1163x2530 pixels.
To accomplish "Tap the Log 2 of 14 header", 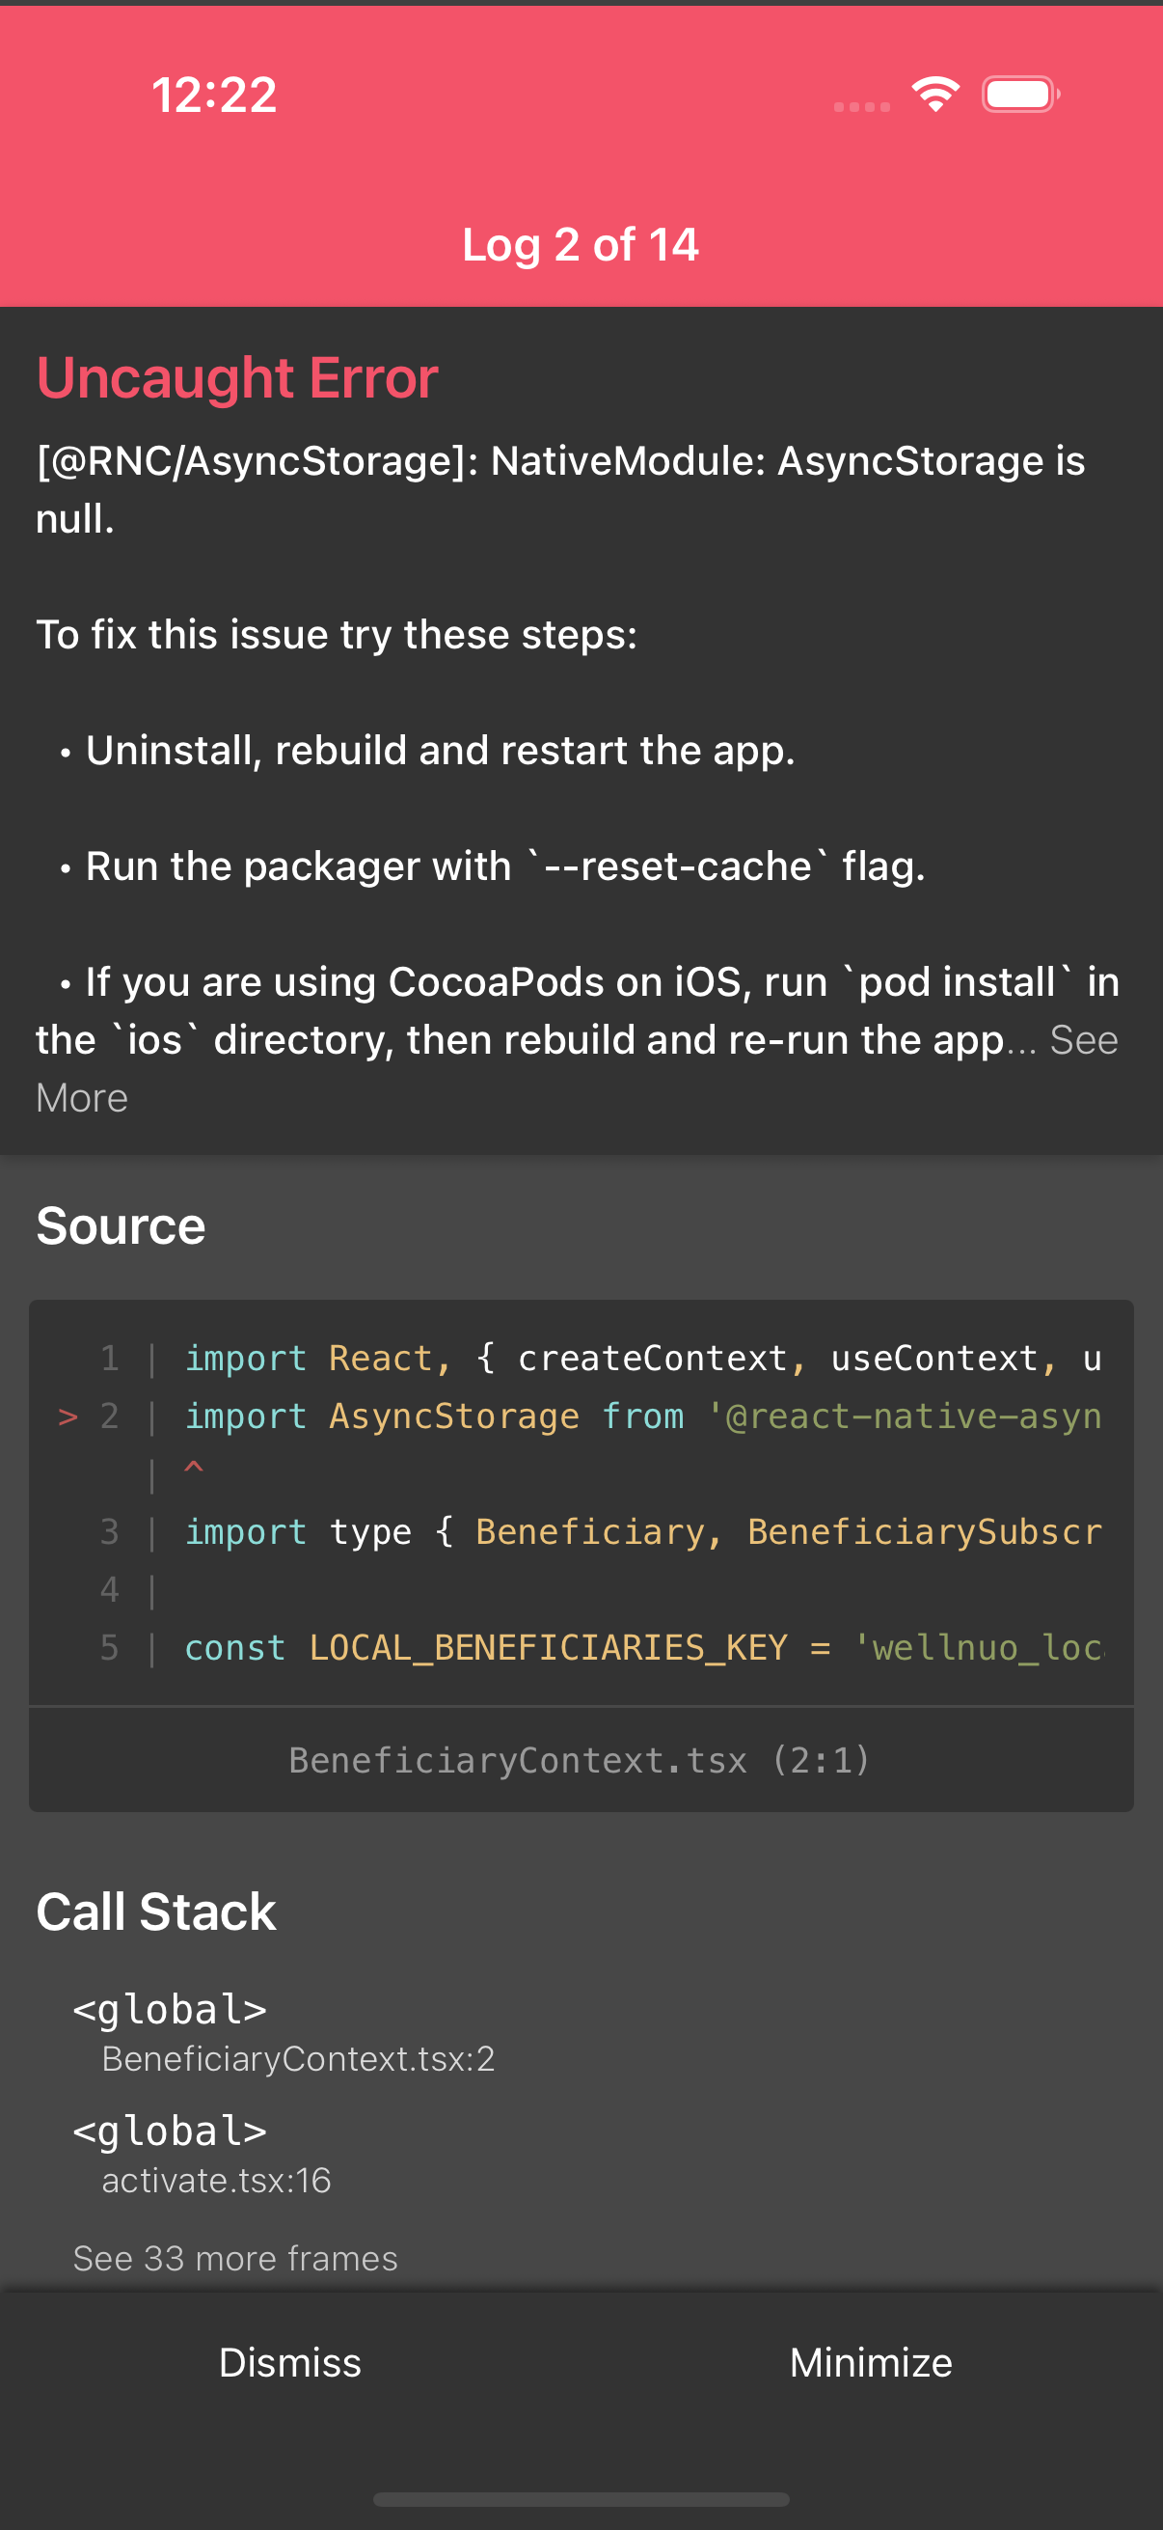I will point(580,244).
